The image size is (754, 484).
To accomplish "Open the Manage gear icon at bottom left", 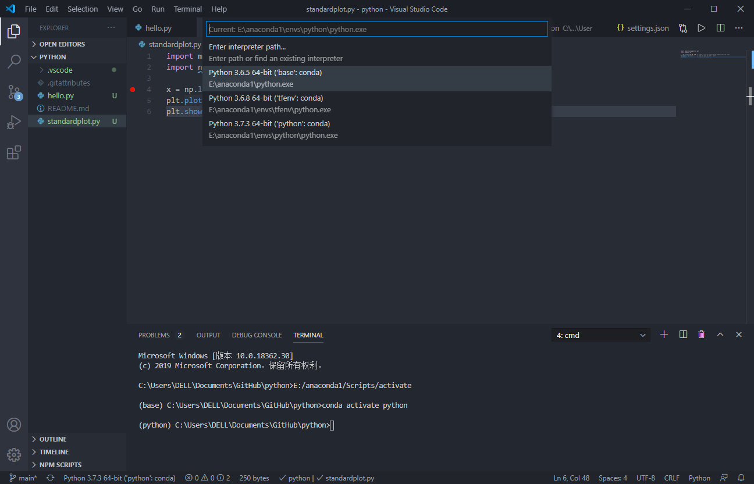I will (x=14, y=455).
